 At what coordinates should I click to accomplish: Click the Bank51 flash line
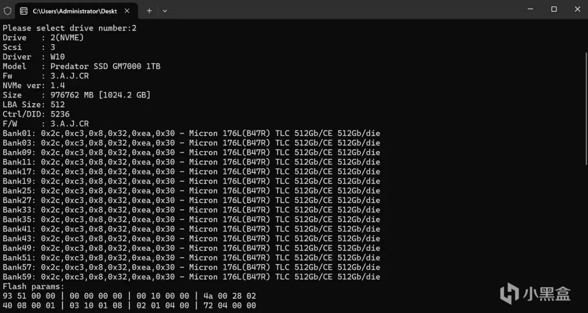191,257
